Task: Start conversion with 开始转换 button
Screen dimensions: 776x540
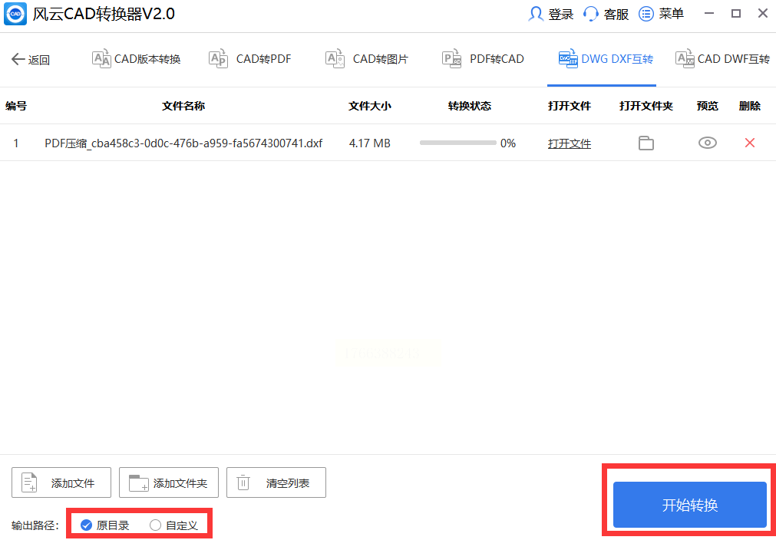Action: coord(690,505)
